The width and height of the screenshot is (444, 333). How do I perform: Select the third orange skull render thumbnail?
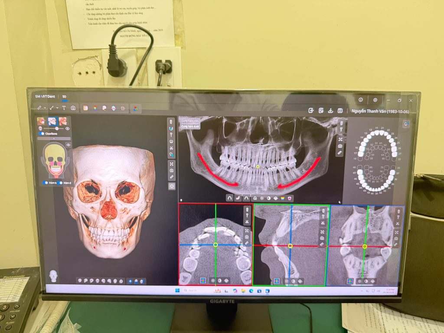tap(63, 121)
